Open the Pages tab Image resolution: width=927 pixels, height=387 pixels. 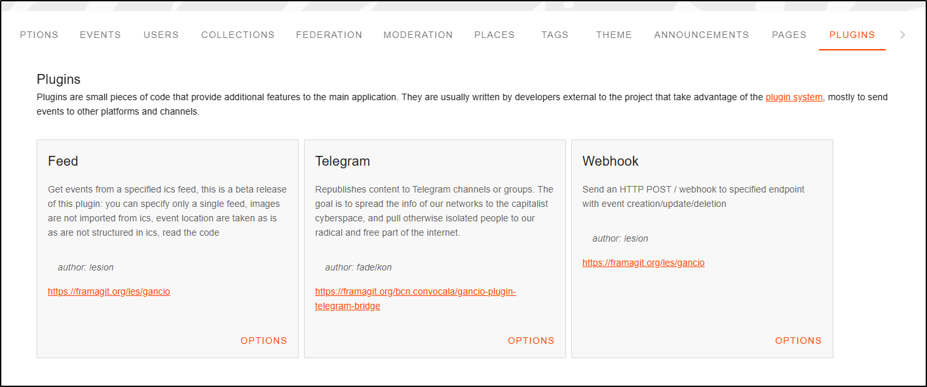(x=789, y=35)
